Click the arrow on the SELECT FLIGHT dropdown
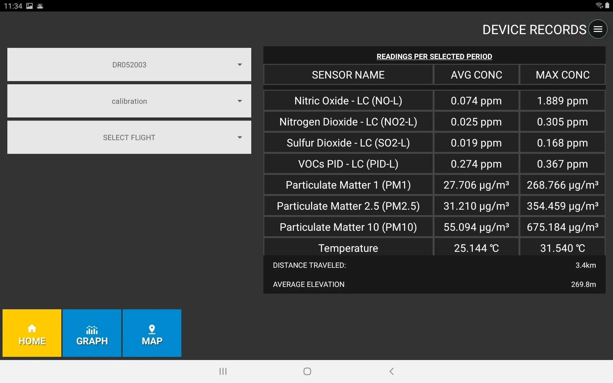The width and height of the screenshot is (613, 383). pyautogui.click(x=240, y=137)
